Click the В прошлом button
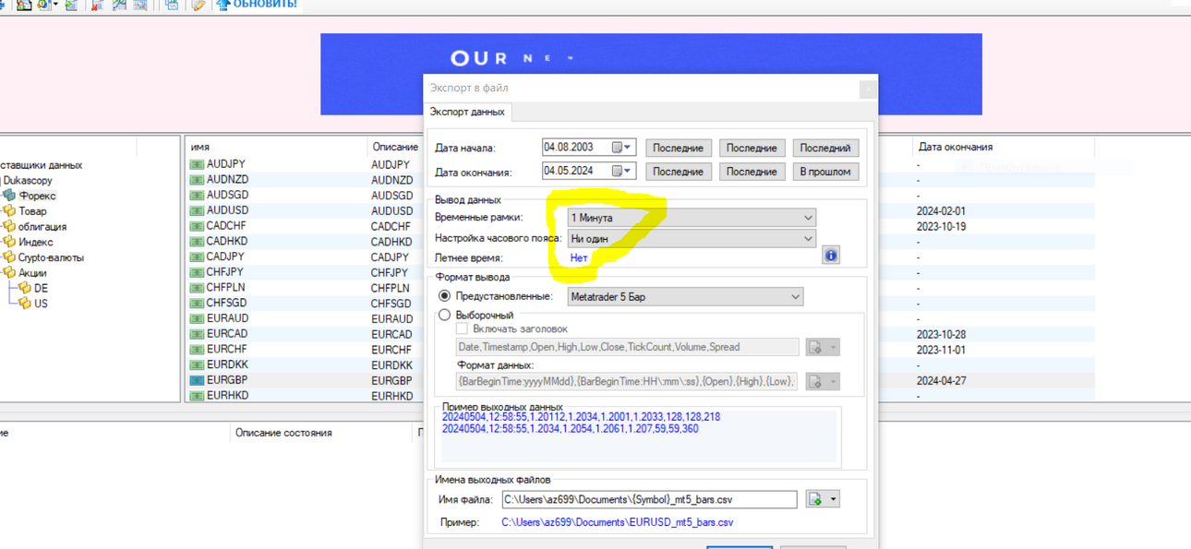Image resolution: width=1191 pixels, height=549 pixels. click(x=825, y=172)
